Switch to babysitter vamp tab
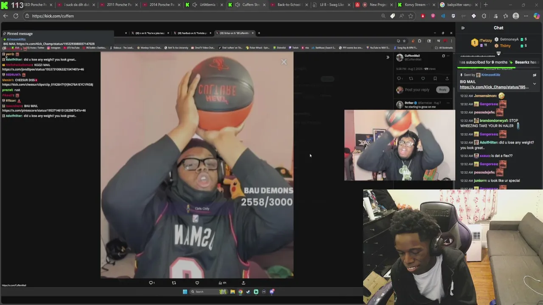 (x=459, y=5)
